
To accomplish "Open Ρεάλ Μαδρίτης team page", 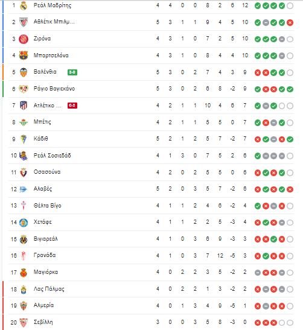I will [53, 5].
